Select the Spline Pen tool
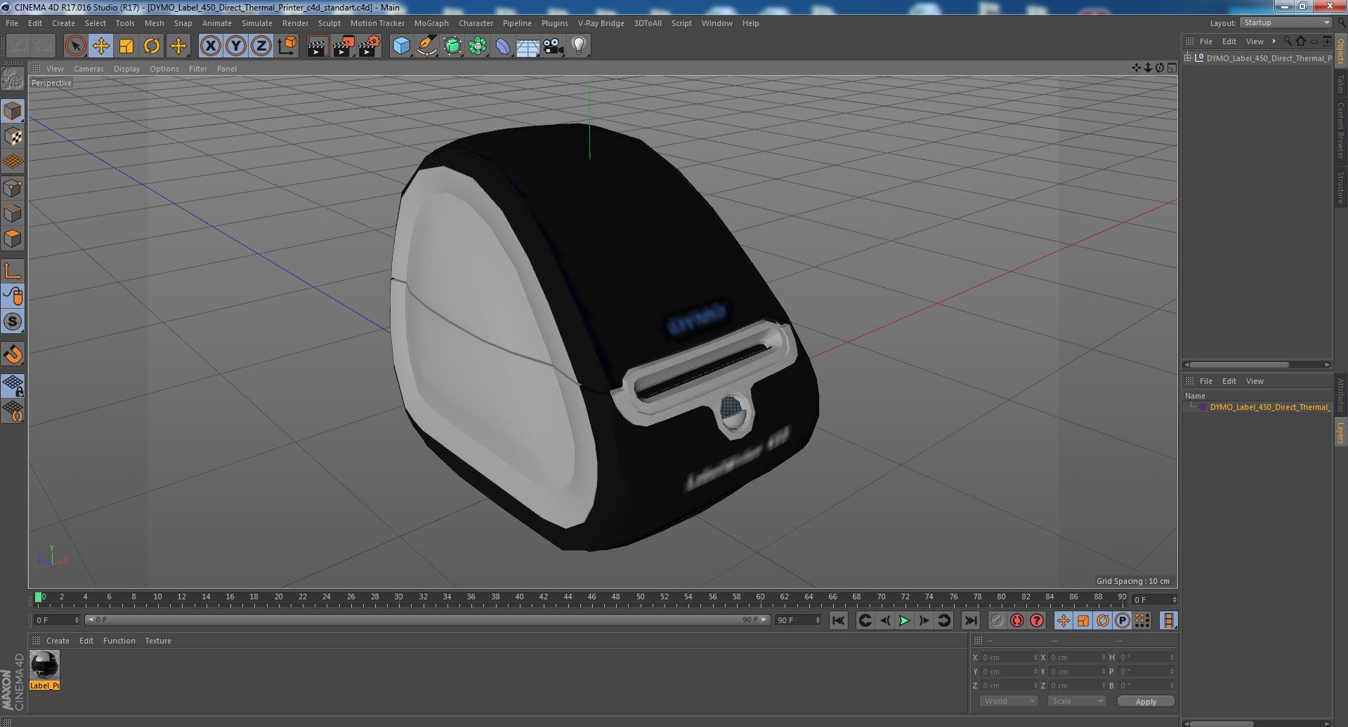 (x=426, y=46)
